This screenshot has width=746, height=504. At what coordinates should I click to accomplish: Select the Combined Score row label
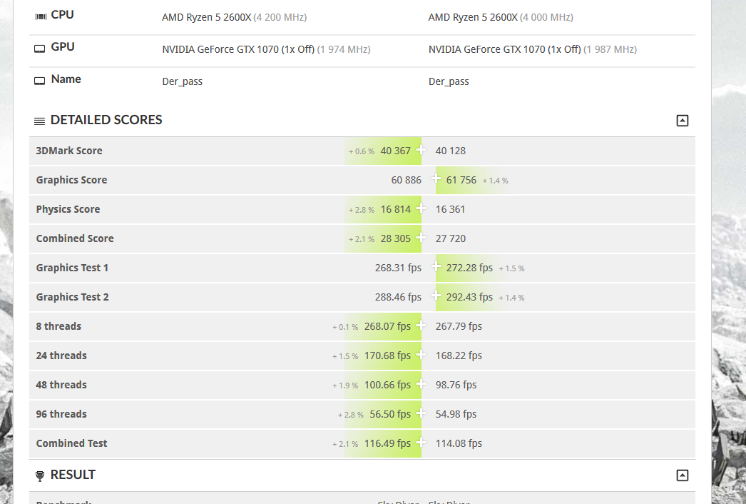(75, 238)
